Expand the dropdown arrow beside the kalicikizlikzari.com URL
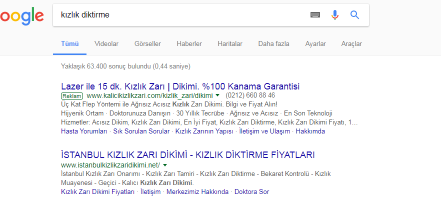The image size is (441, 206). tap(217, 95)
